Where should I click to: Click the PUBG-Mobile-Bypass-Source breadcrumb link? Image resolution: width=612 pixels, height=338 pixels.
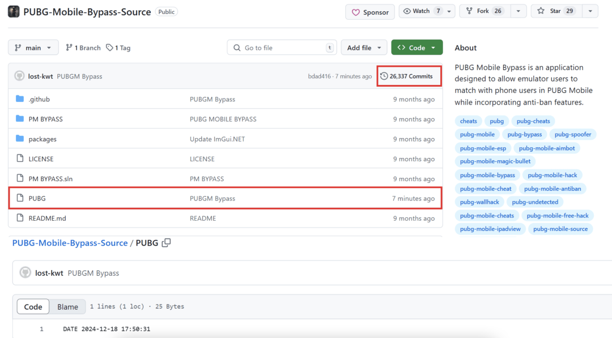(x=70, y=243)
